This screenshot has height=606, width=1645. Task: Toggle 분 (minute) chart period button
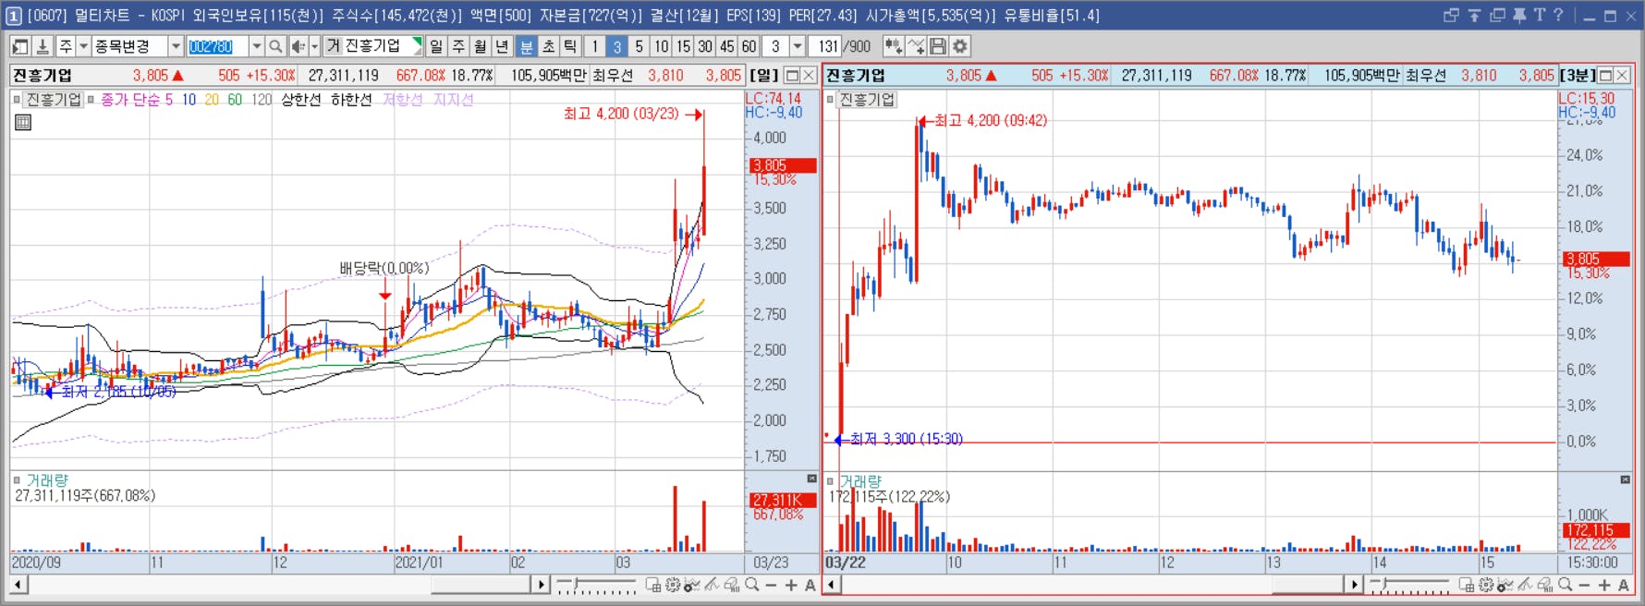[x=527, y=46]
